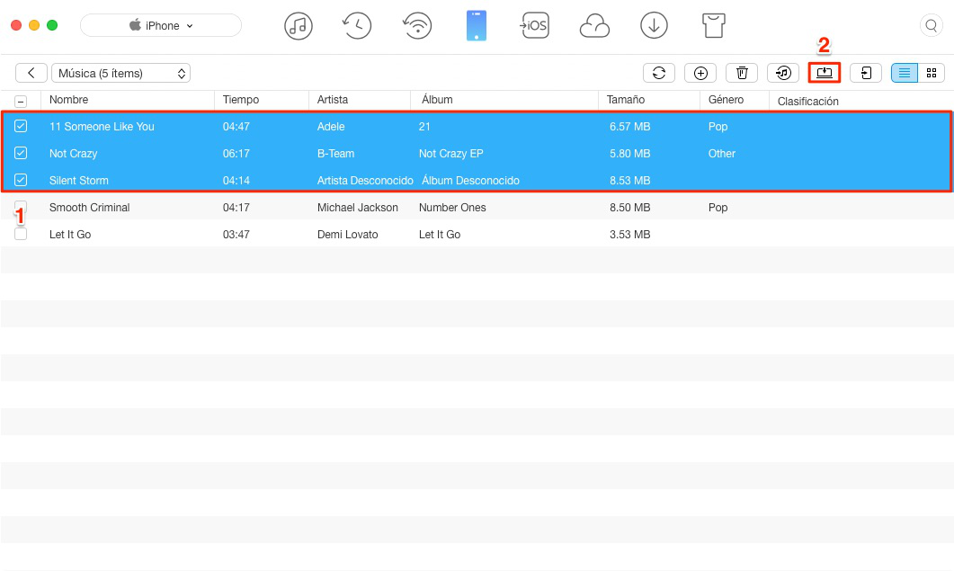Uncheck the Silent Storm checkbox
Viewport: 954px width, 571px height.
click(x=21, y=180)
